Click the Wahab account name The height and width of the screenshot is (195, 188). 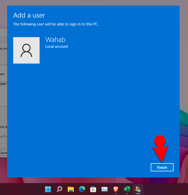coord(55,40)
